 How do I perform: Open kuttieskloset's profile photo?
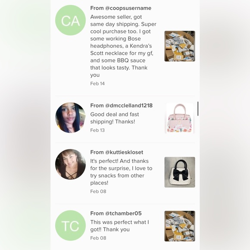point(70,164)
